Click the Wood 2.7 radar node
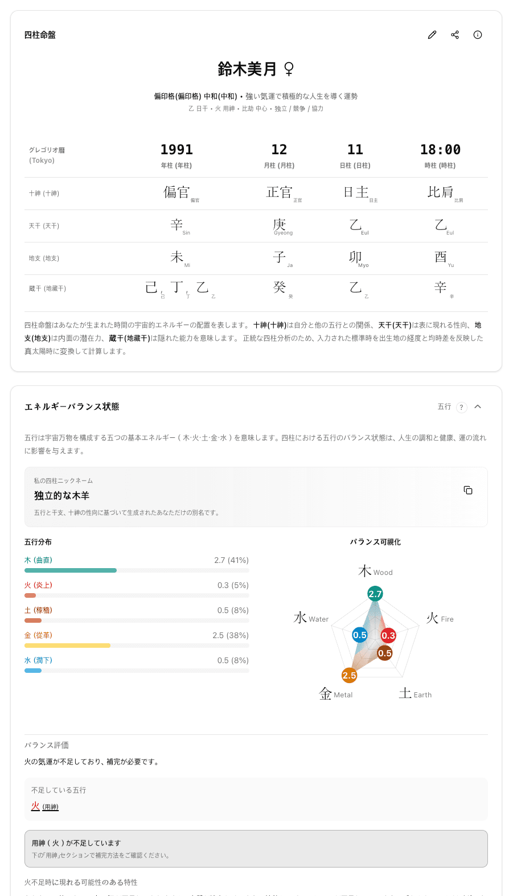The height and width of the screenshot is (896, 513). point(375,594)
